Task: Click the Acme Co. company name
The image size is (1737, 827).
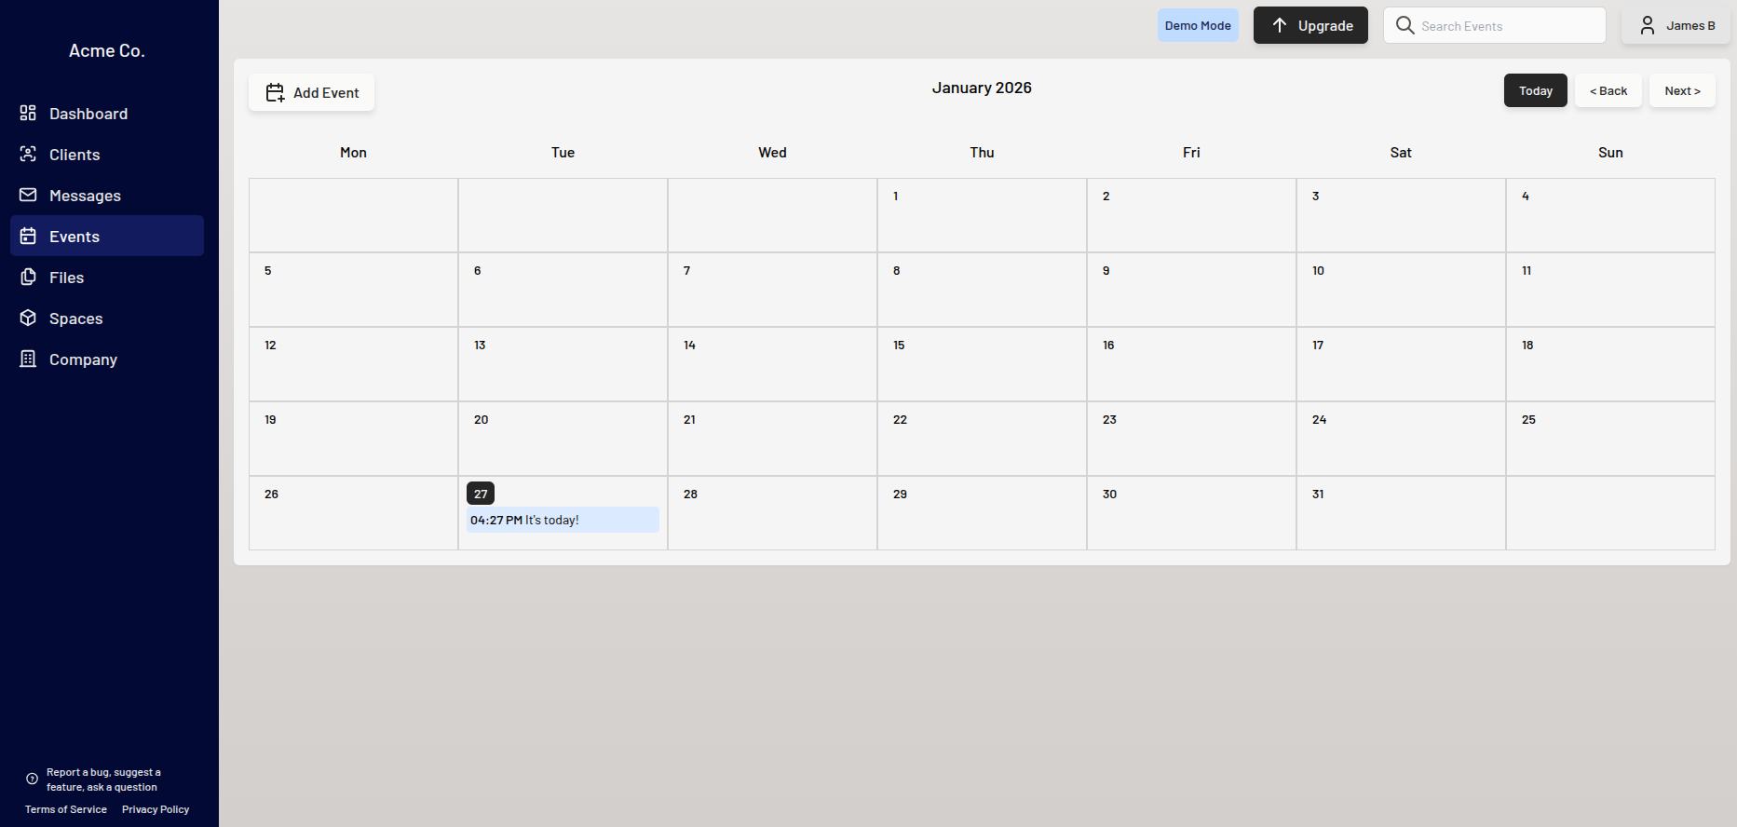Action: (107, 50)
